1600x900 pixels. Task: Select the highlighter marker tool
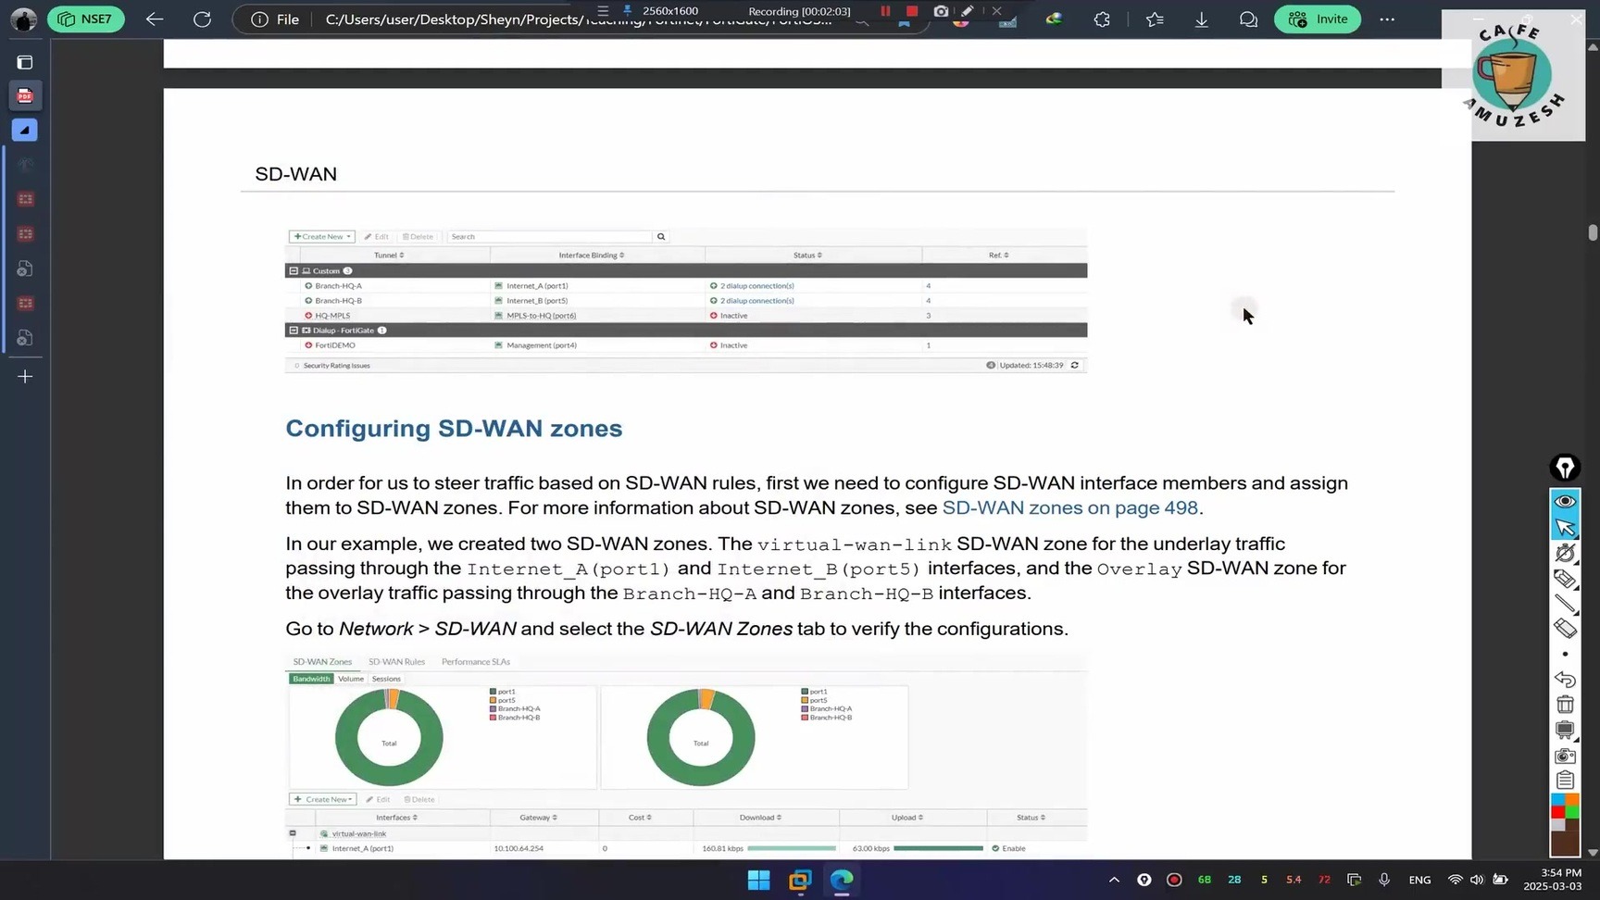click(x=1565, y=579)
